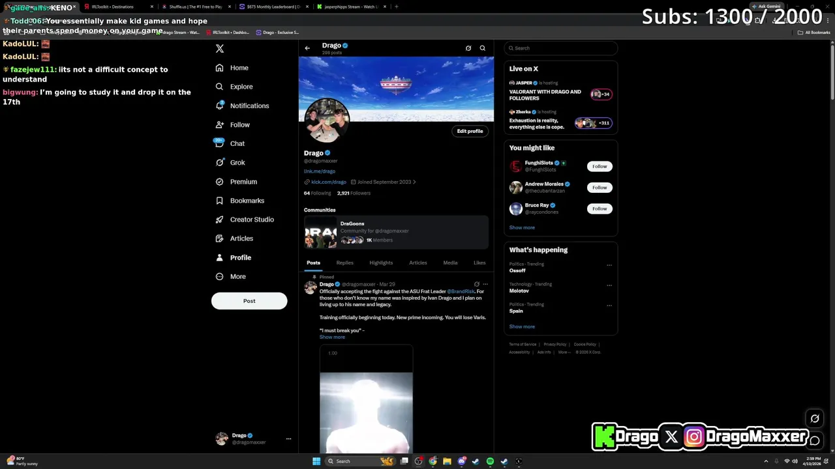Open options for the Molotov trend
The width and height of the screenshot is (835, 469).
pyautogui.click(x=609, y=285)
